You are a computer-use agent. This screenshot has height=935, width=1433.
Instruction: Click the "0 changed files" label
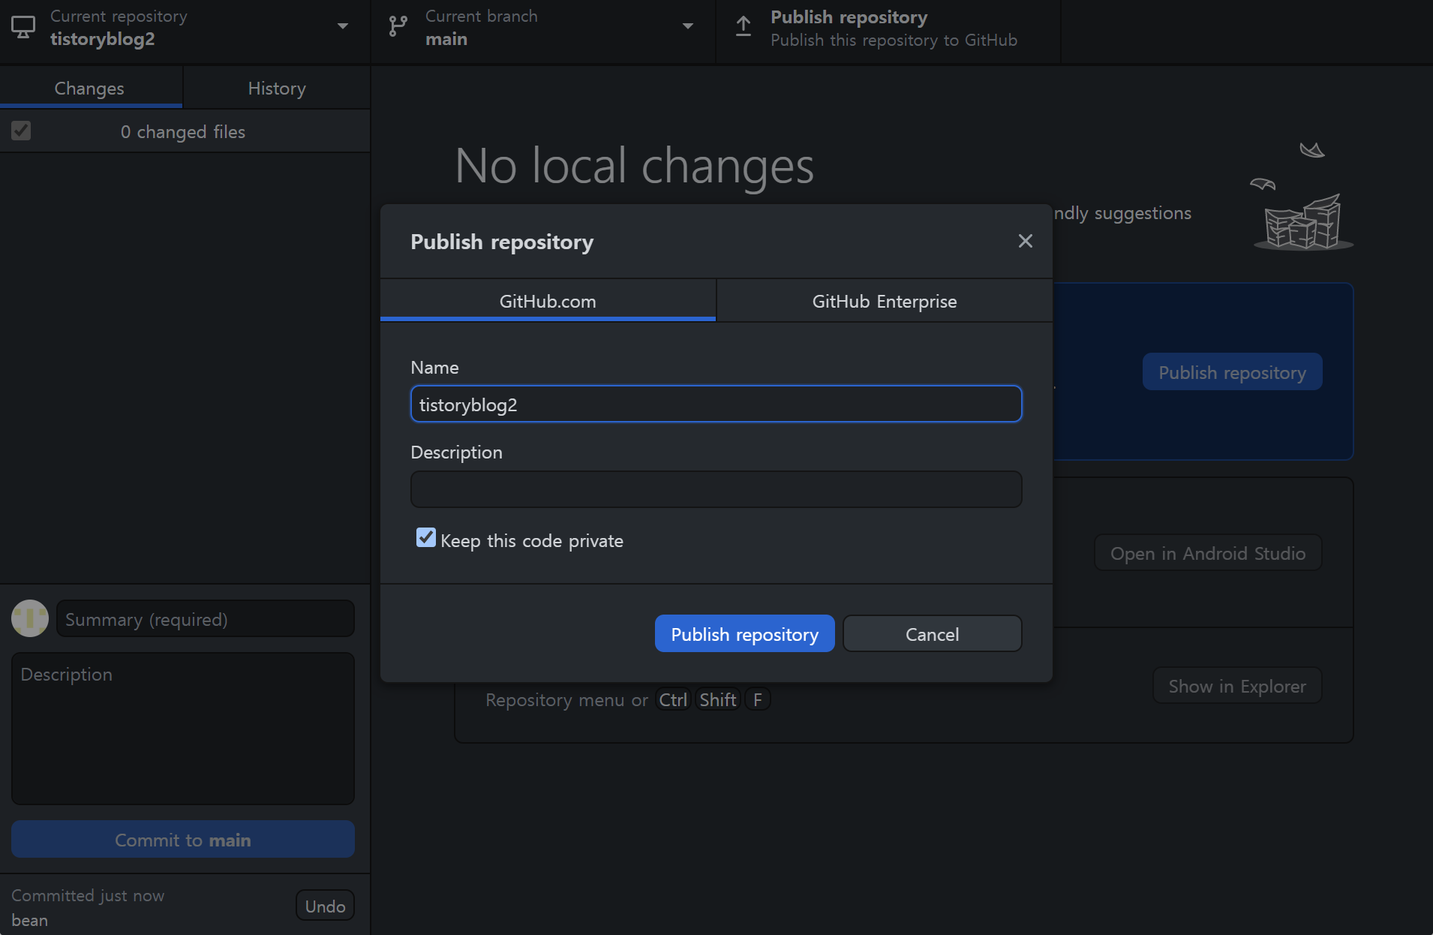pos(183,131)
